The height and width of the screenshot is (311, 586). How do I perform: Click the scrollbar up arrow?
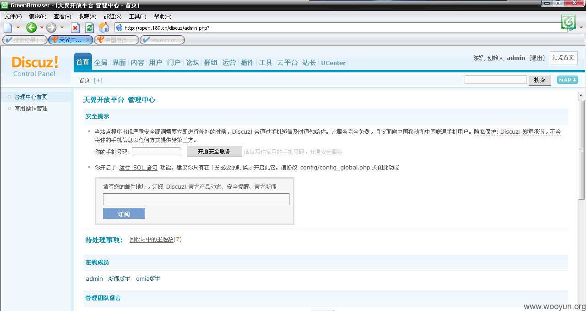[x=581, y=95]
